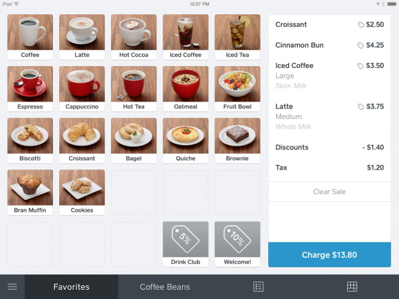Tap the tag icon beside Latte $3.75
Screen dimensions: 399x299
click(x=360, y=107)
